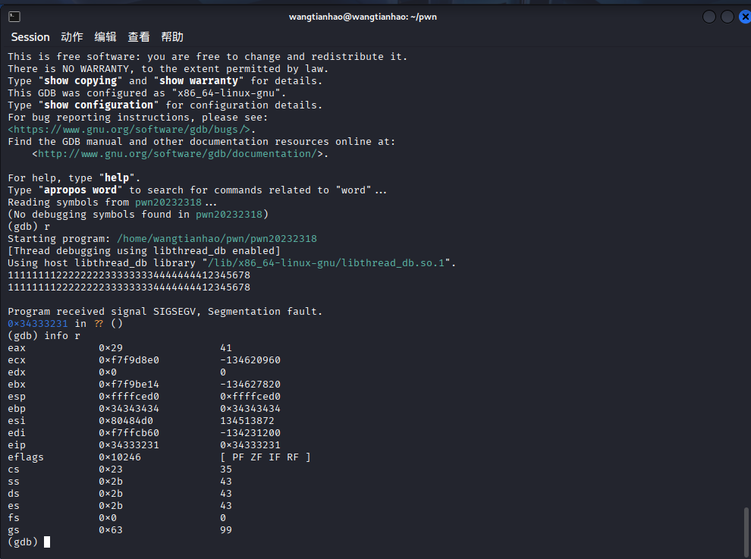Image resolution: width=751 pixels, height=559 pixels.
Task: Click the first input line of 1111111122222222...
Action: coord(129,275)
